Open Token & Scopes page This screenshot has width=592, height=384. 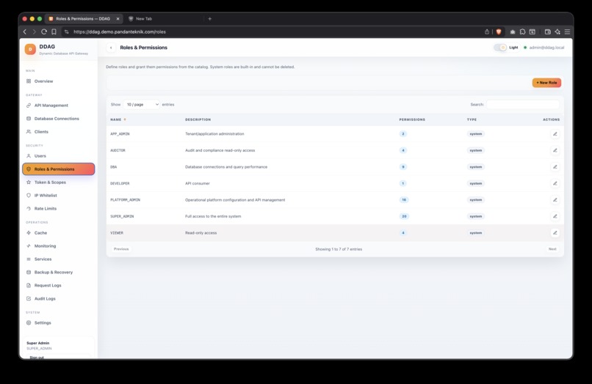tap(59, 182)
